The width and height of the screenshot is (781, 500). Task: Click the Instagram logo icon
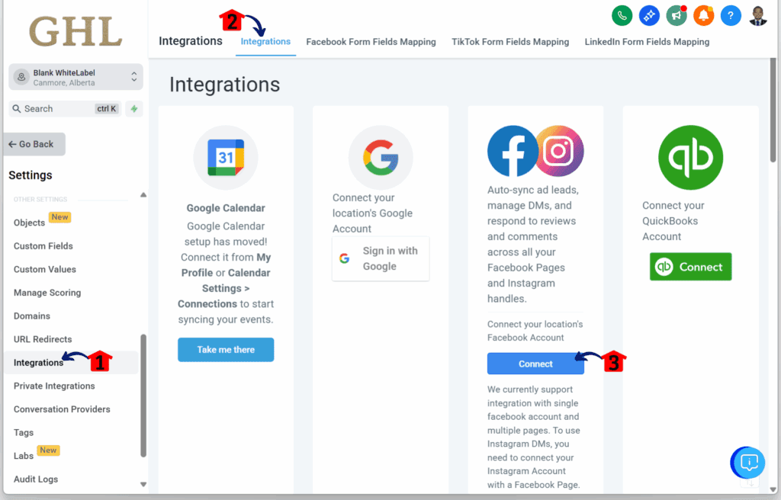click(559, 151)
